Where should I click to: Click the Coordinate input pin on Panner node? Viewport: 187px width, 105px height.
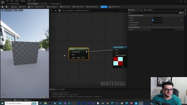click(x=71, y=52)
